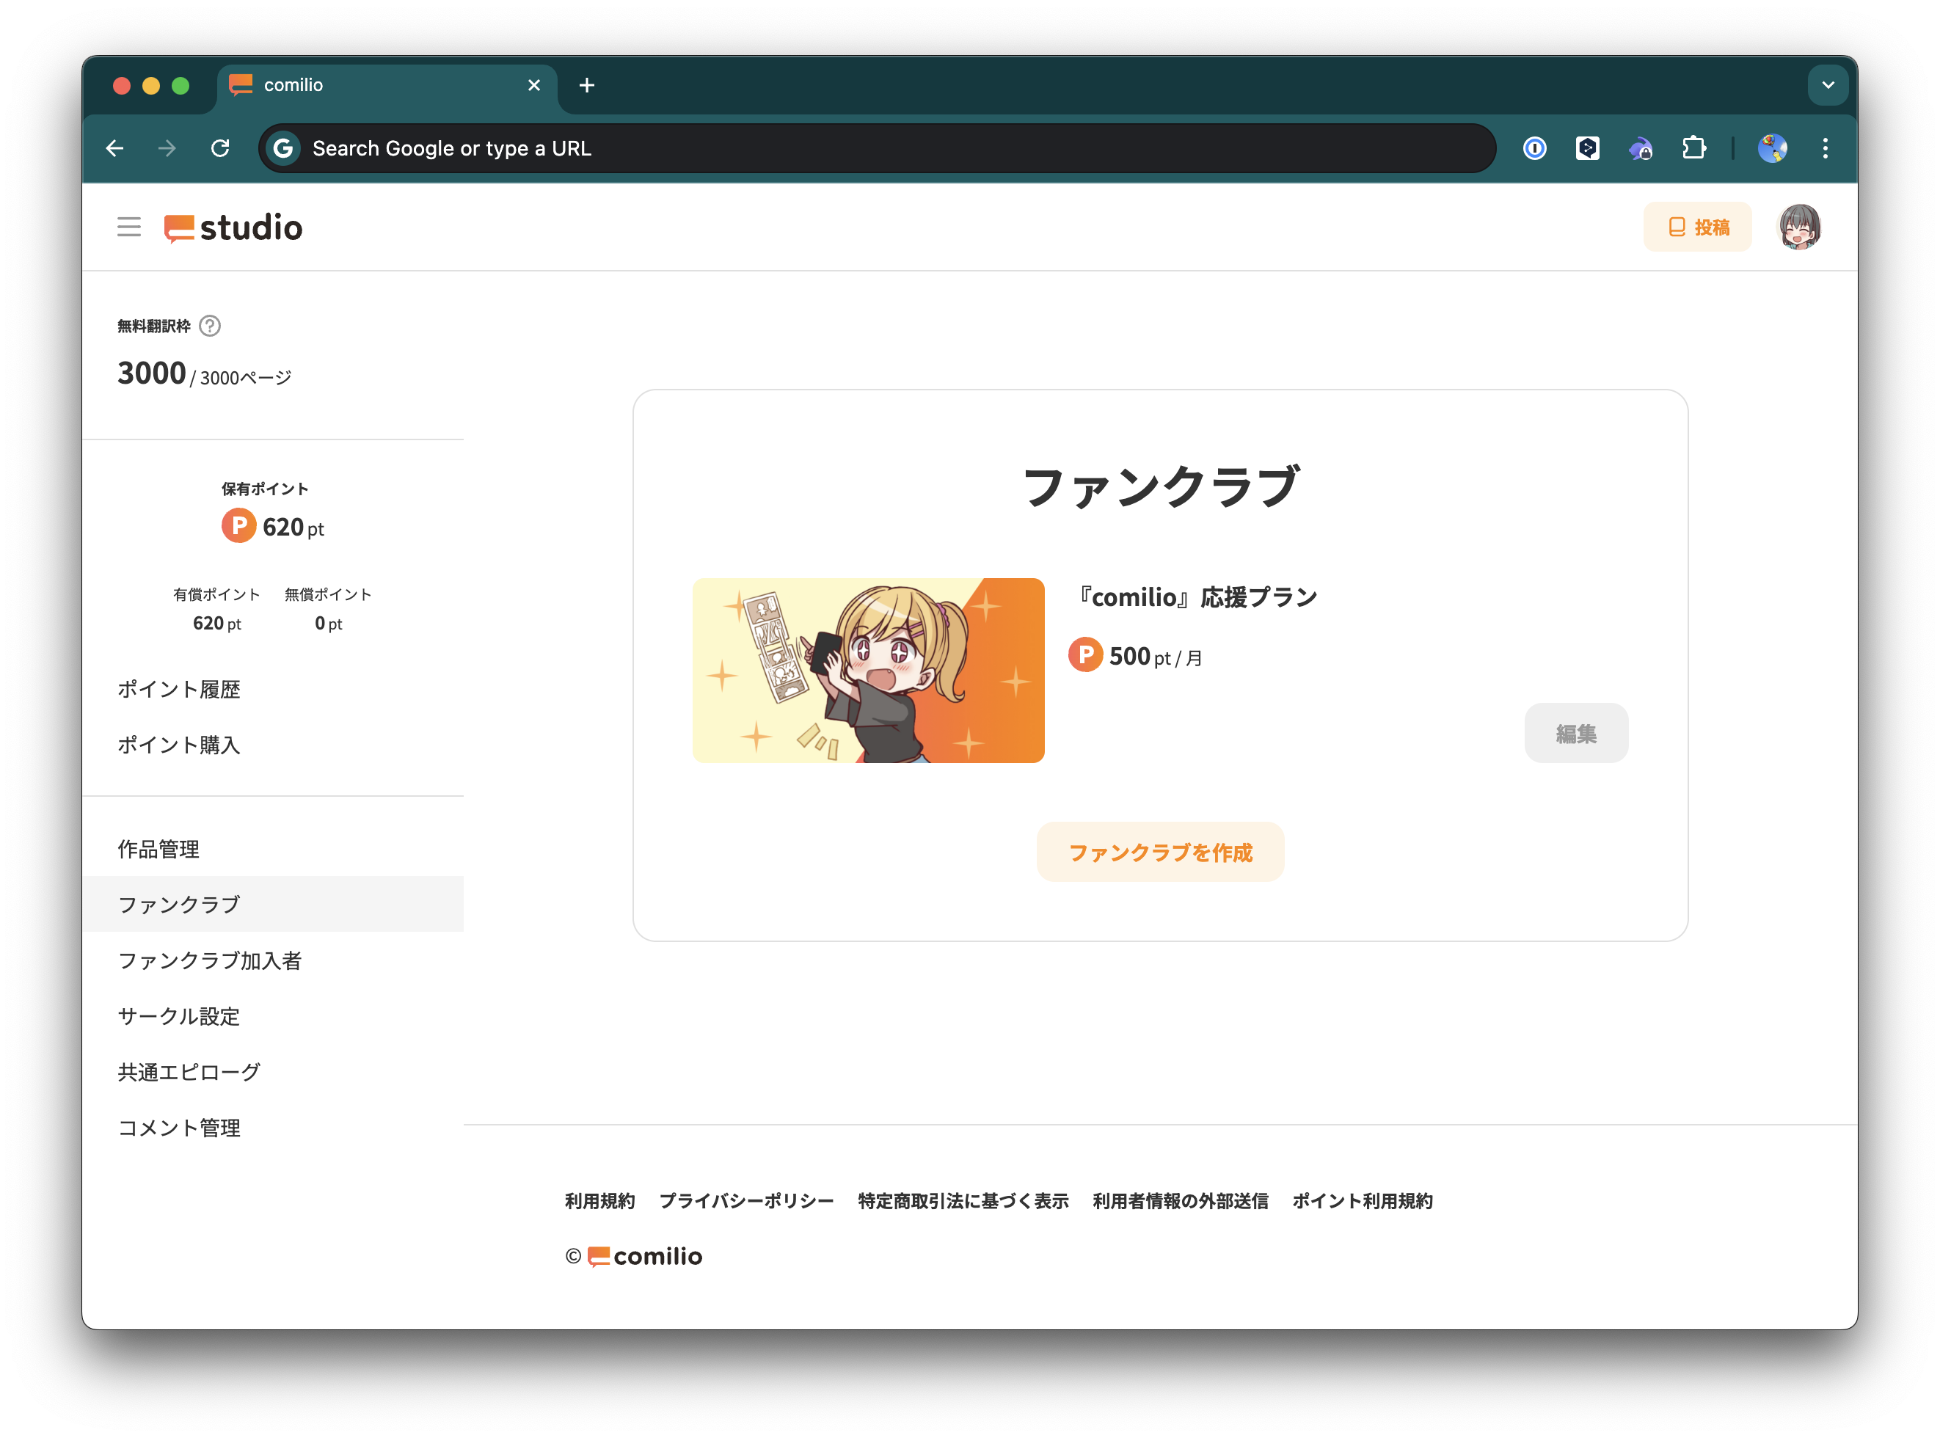Click the 編集 button for the plan
1940x1438 pixels.
pyautogui.click(x=1575, y=733)
